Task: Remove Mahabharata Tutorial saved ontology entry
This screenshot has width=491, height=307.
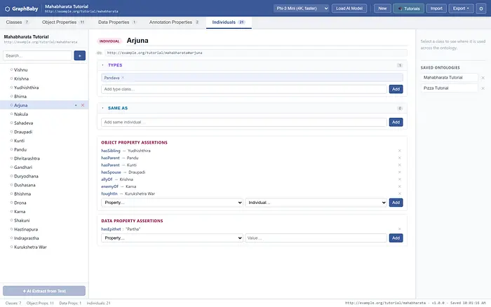Action: [x=483, y=78]
